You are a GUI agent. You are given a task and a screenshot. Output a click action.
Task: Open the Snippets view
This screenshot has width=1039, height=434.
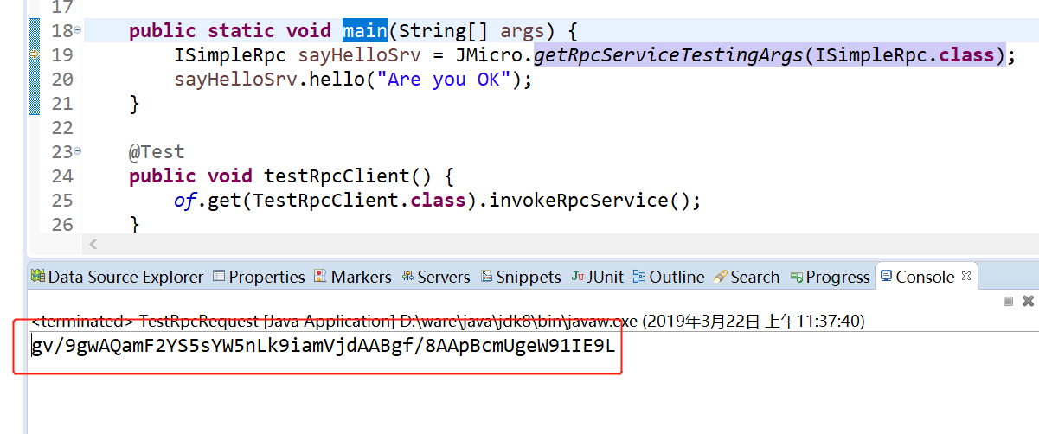529,277
